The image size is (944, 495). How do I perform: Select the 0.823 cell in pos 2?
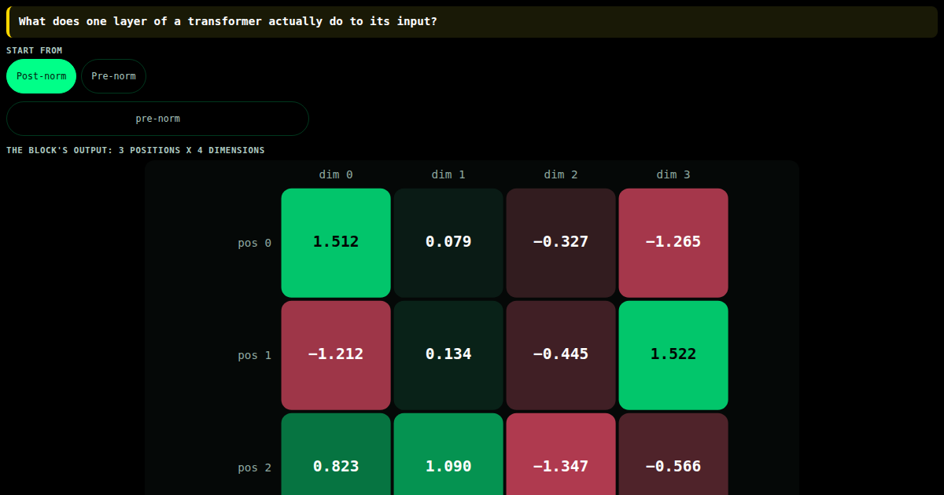[x=336, y=454]
